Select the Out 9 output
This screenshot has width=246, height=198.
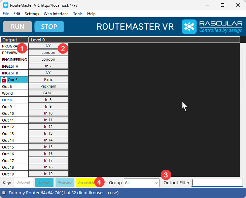[14, 107]
